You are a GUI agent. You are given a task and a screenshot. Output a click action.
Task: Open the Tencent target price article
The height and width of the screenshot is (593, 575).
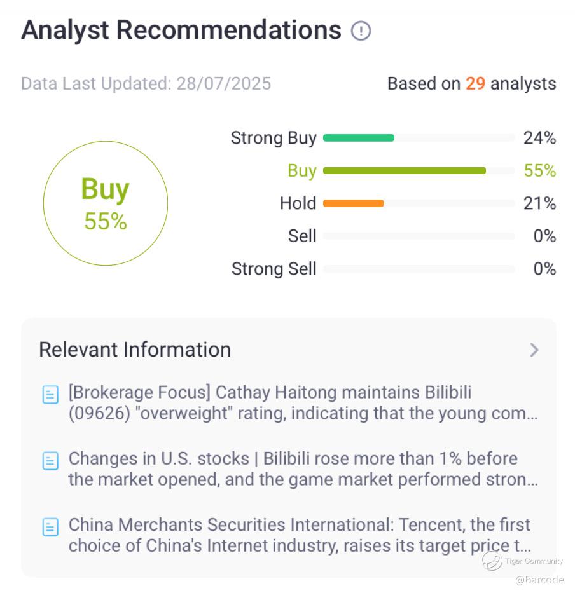click(300, 535)
